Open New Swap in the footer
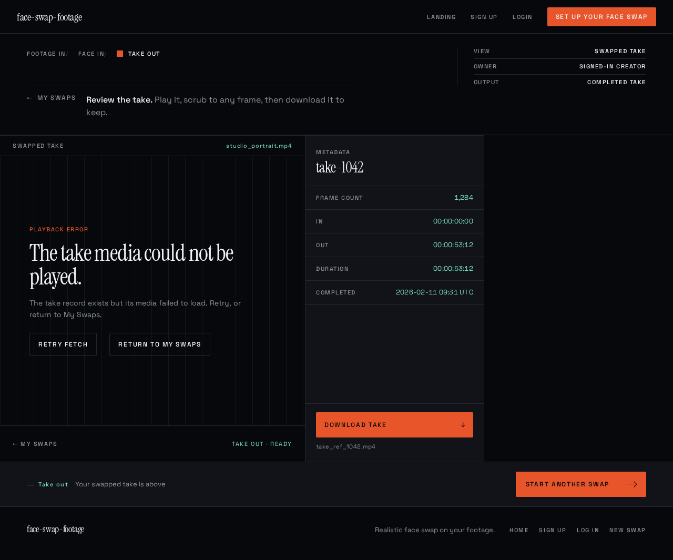 click(627, 530)
